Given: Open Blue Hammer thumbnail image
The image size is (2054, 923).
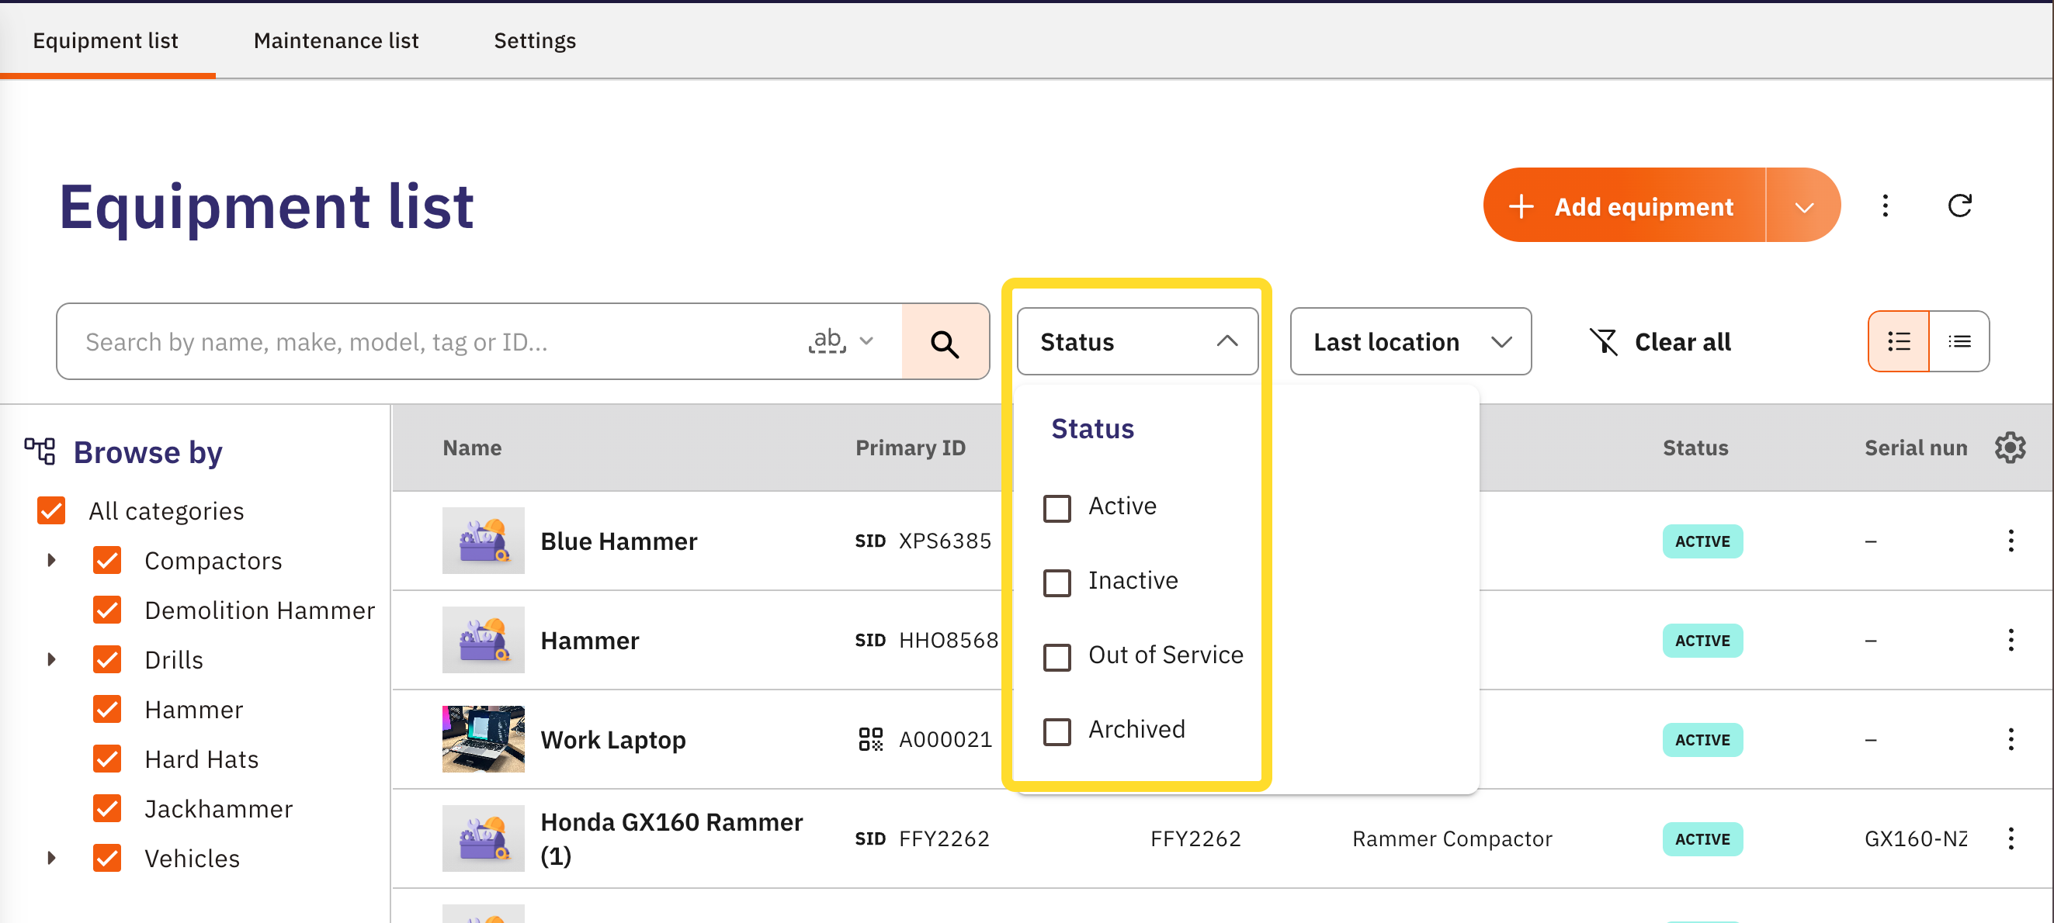Looking at the screenshot, I should [x=483, y=541].
